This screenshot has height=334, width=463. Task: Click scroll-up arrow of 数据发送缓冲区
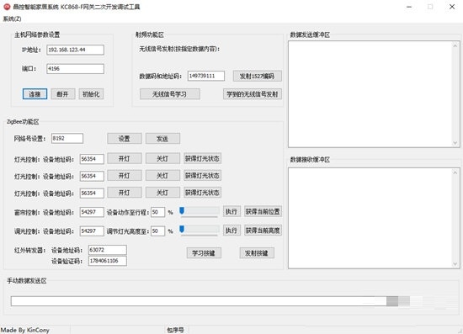(455, 45)
